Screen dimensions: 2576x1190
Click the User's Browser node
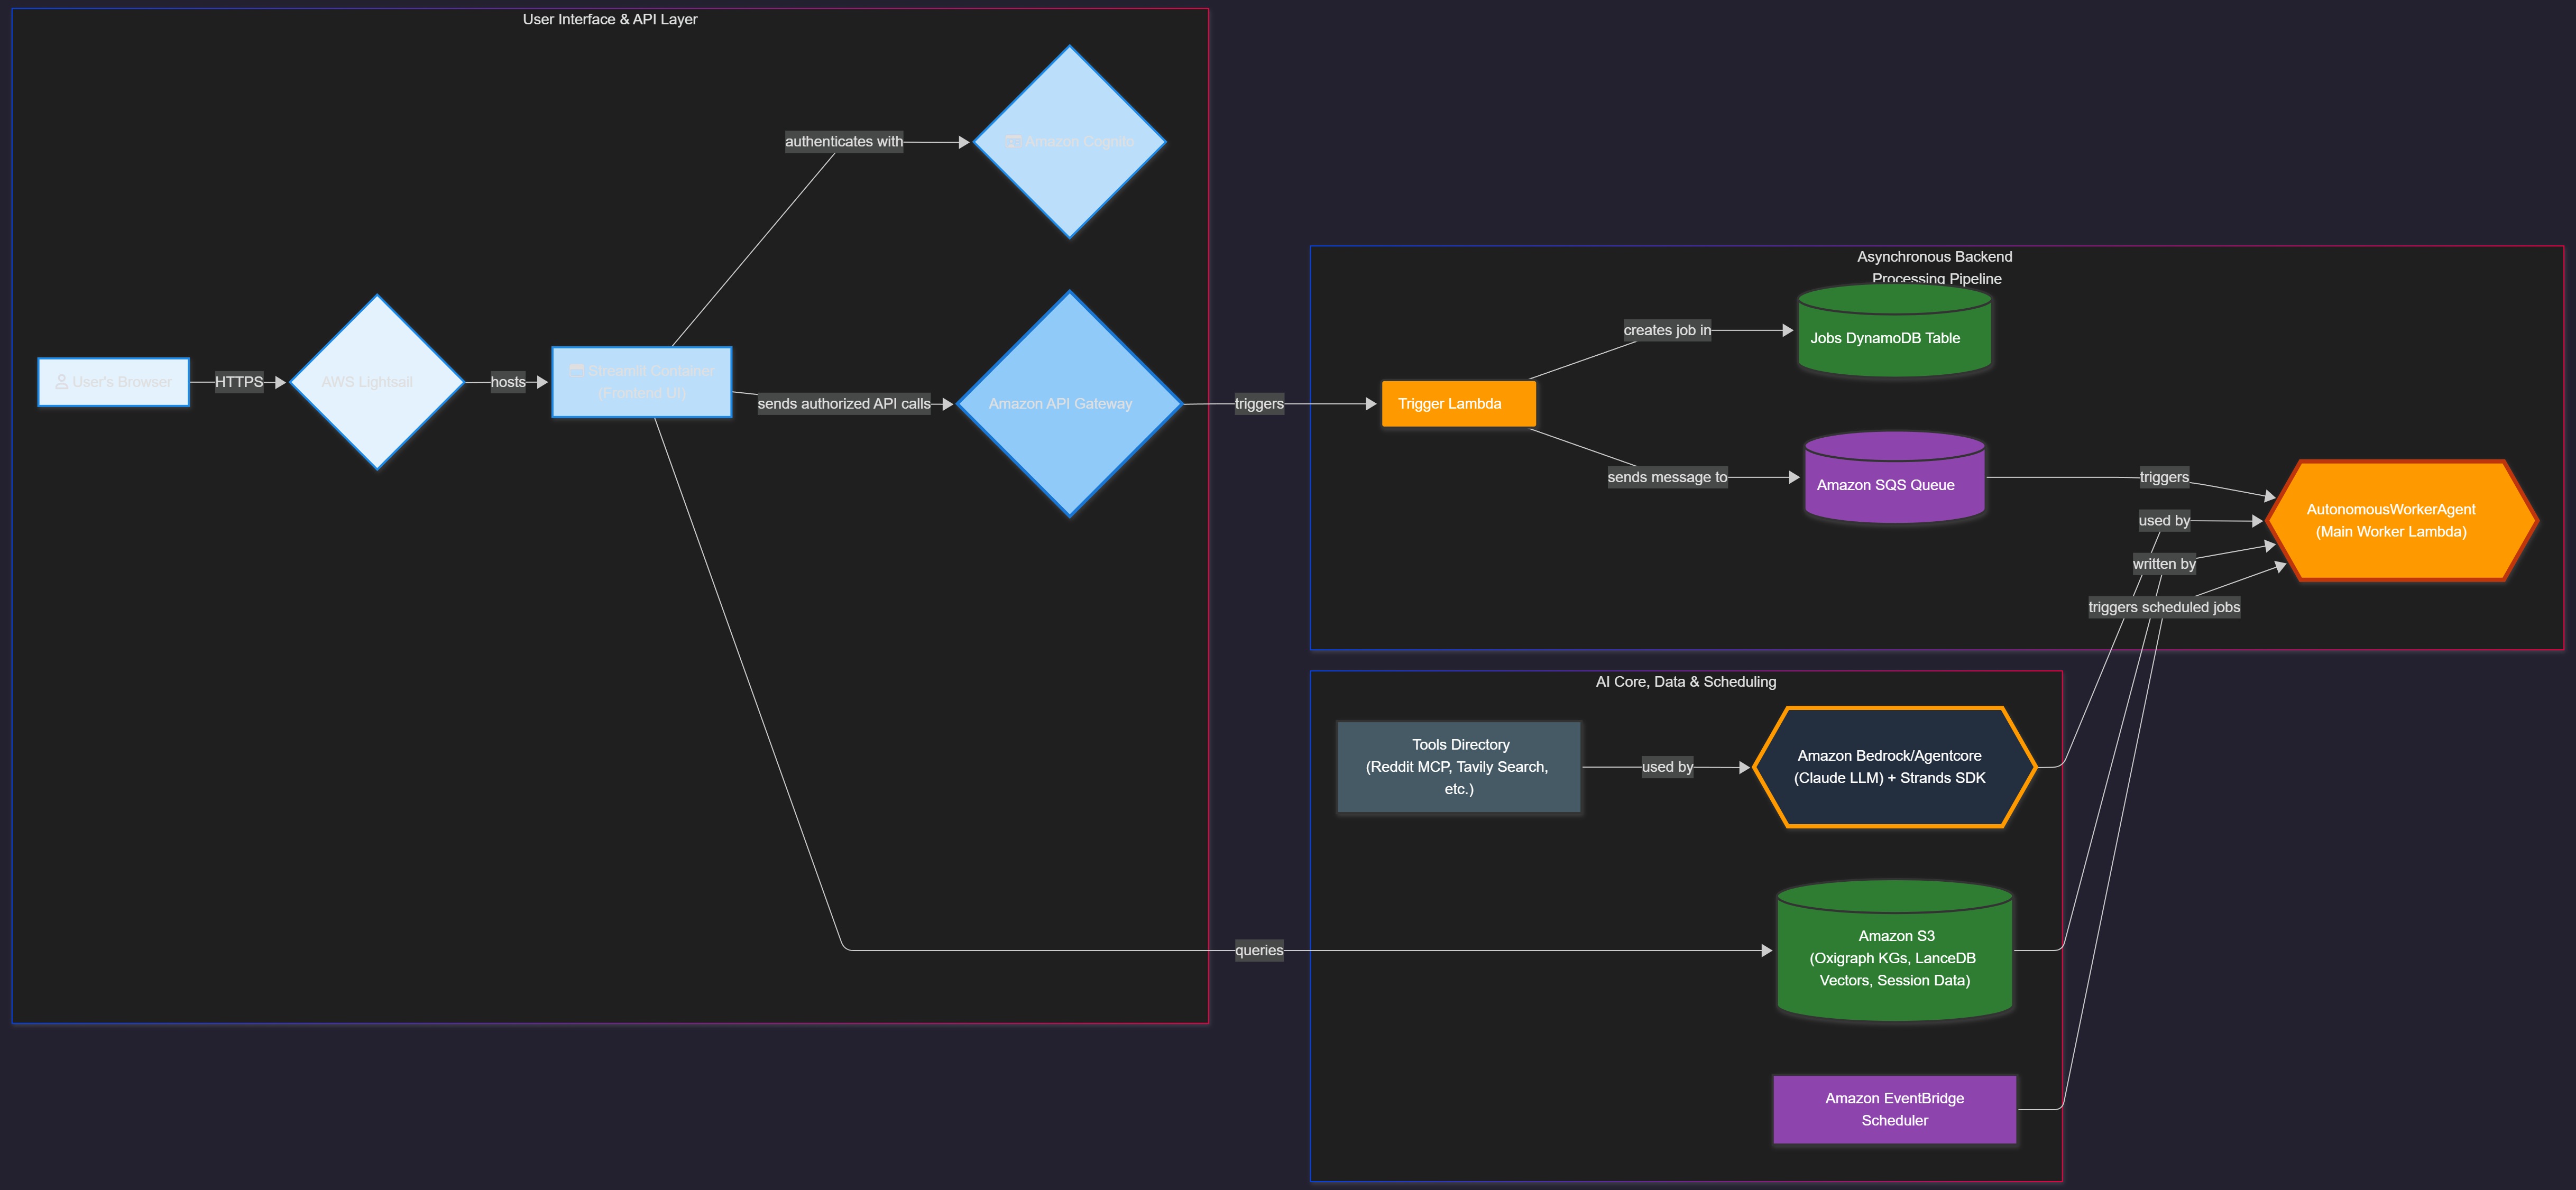tap(113, 382)
